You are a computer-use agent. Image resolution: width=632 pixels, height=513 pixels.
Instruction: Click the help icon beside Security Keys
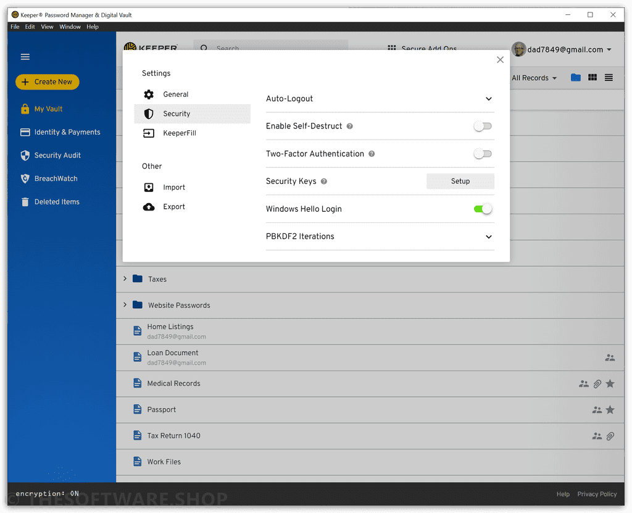(x=323, y=181)
